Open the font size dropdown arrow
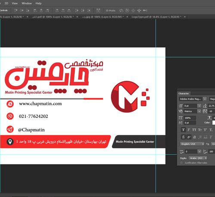The height and width of the screenshot is (197, 215). (199, 106)
